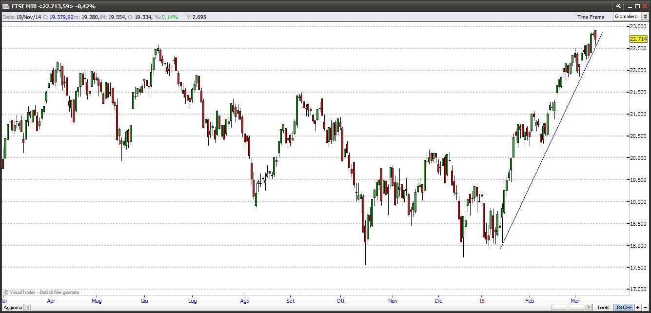
Task: Click the red '15' year axis label
Action: point(482,301)
